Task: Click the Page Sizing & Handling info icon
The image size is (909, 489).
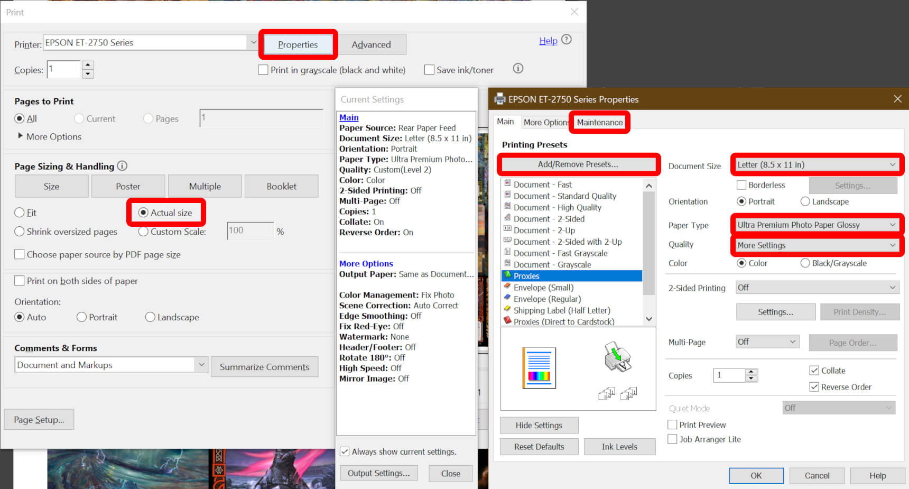Action: click(122, 166)
